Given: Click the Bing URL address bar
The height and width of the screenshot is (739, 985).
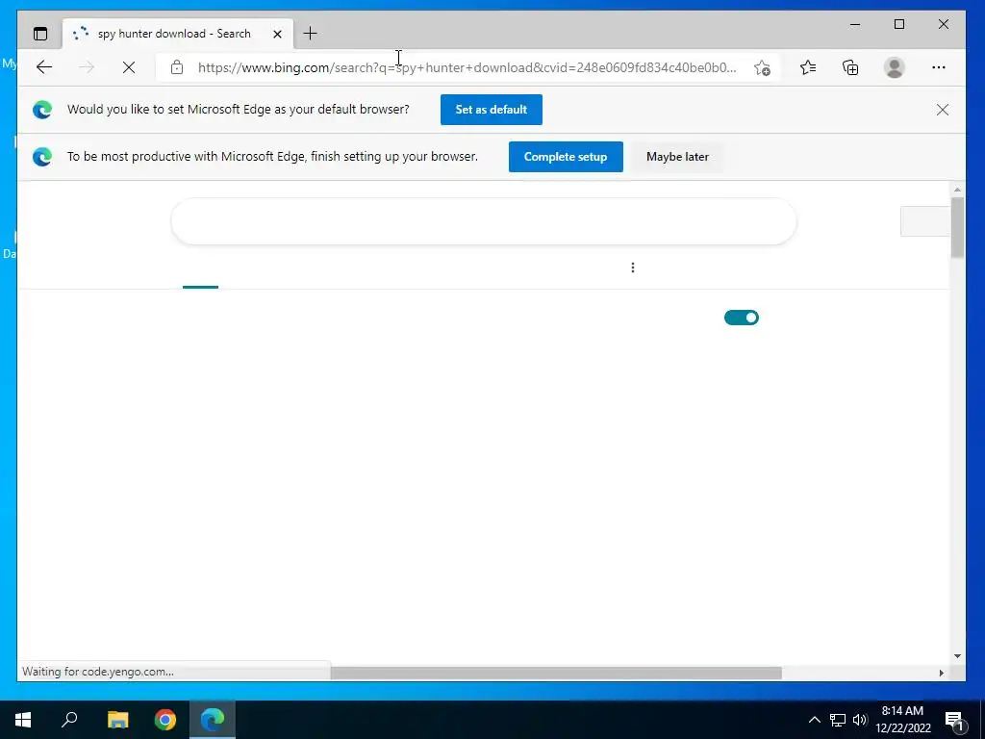Looking at the screenshot, I should point(467,67).
